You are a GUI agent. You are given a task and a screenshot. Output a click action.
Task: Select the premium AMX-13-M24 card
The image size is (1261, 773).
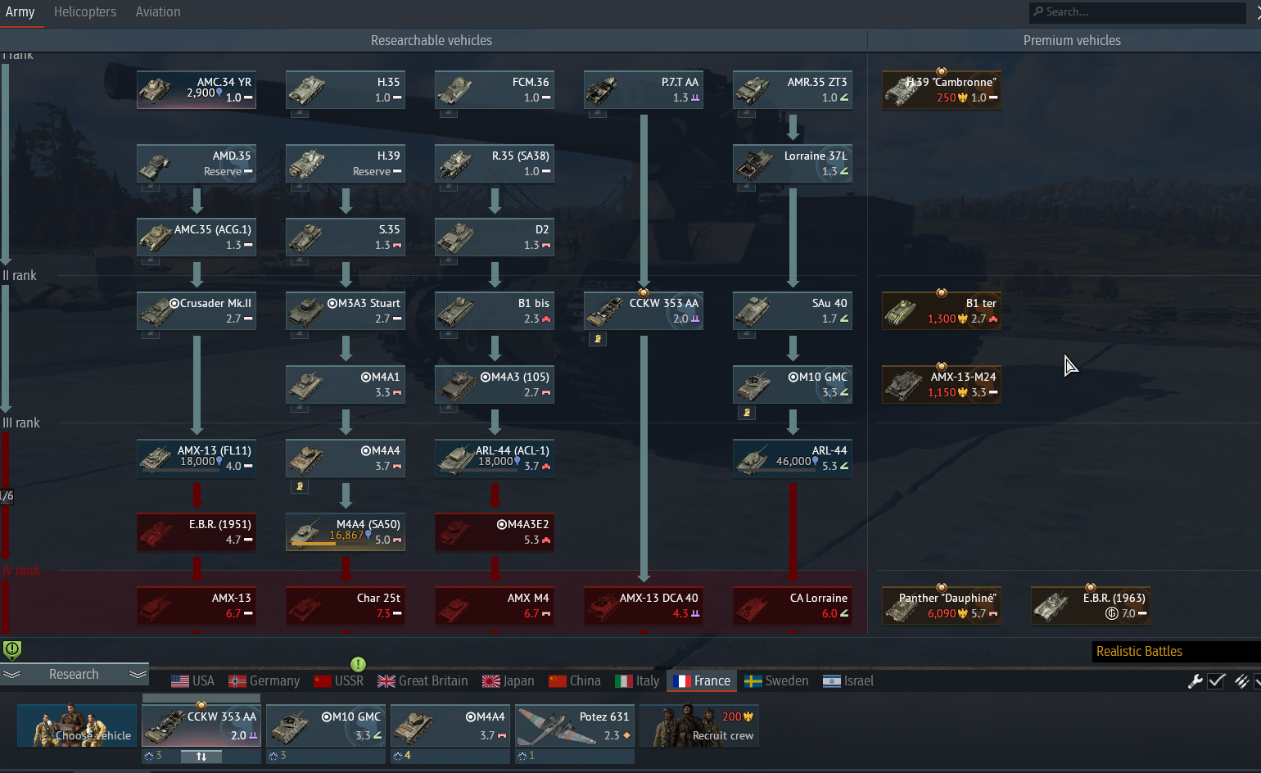(942, 385)
